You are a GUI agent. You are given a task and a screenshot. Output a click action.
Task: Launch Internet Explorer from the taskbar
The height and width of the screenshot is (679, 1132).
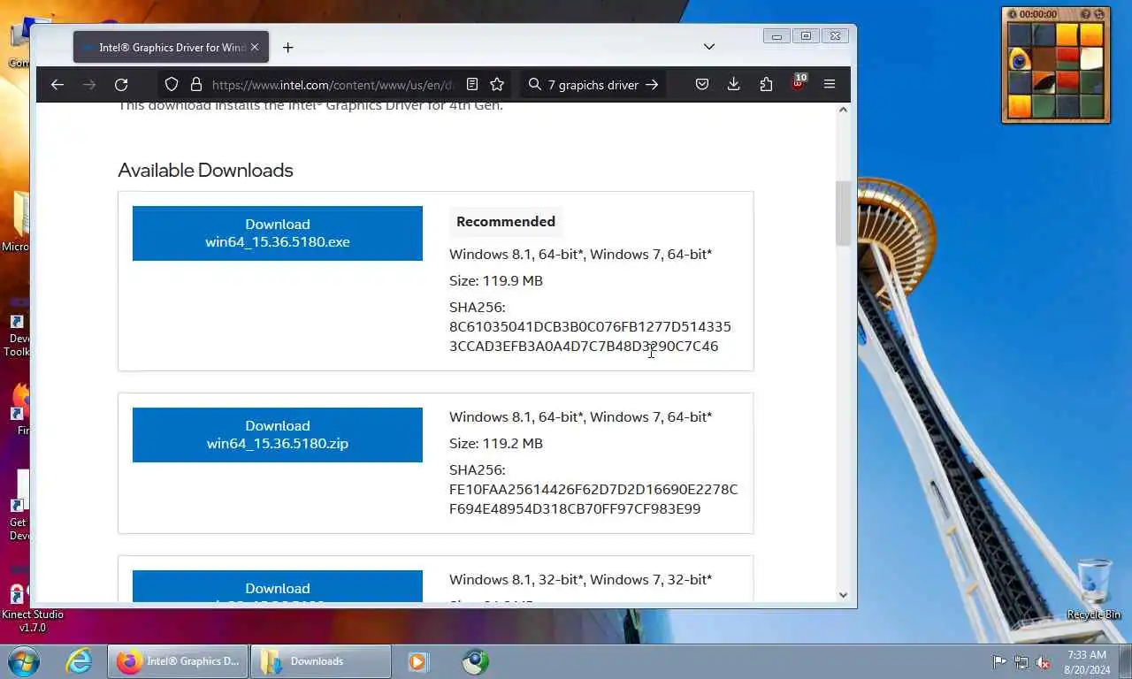point(79,661)
